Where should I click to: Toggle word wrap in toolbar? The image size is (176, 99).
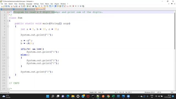(x=50, y=6)
